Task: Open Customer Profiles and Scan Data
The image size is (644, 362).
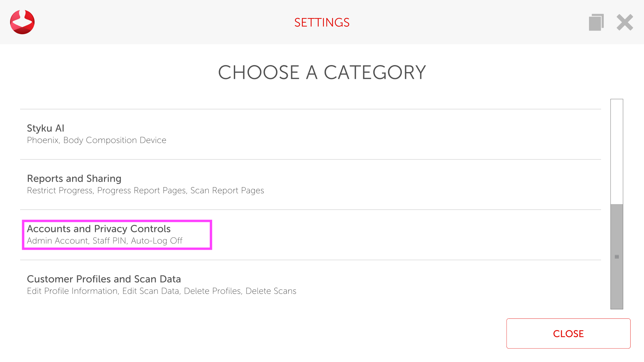Action: pyautogui.click(x=104, y=279)
